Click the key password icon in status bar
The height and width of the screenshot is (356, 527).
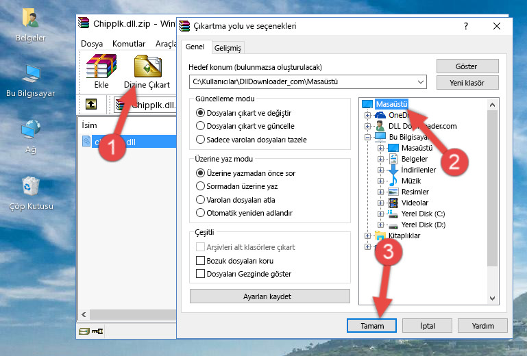[x=97, y=331]
